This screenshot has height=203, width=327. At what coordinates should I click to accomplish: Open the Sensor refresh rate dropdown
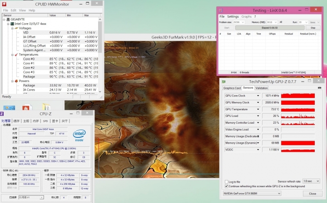pos(311,181)
